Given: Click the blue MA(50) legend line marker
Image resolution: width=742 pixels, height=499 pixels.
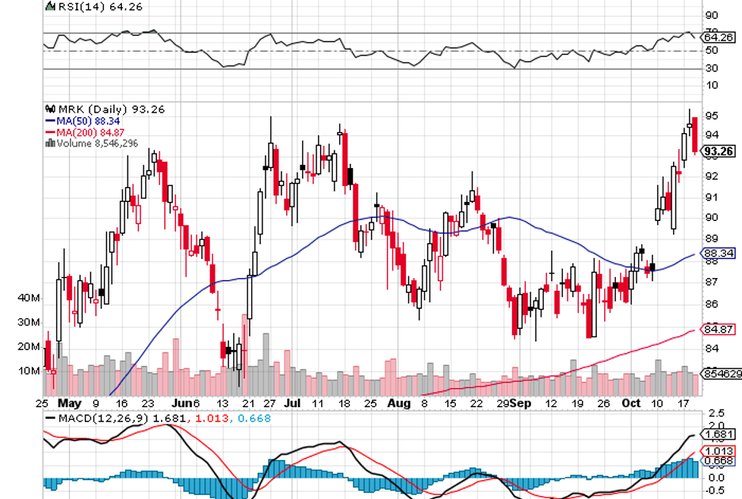Looking at the screenshot, I should pyautogui.click(x=51, y=120).
